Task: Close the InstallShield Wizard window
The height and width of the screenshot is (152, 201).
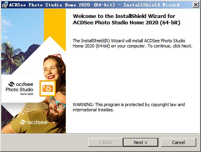Action: [x=196, y=5]
